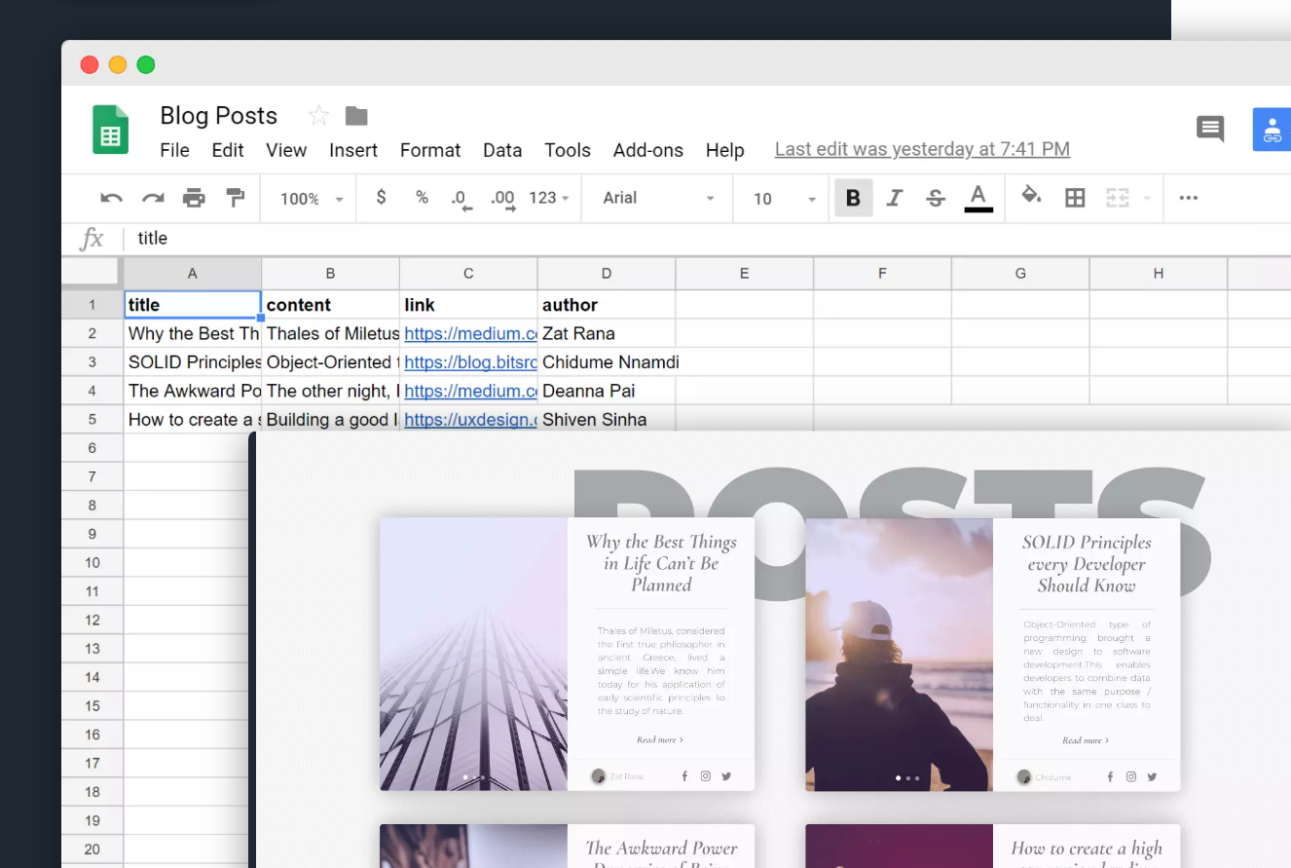Select the author header cell
Image resolution: width=1291 pixels, height=868 pixels.
pos(607,305)
